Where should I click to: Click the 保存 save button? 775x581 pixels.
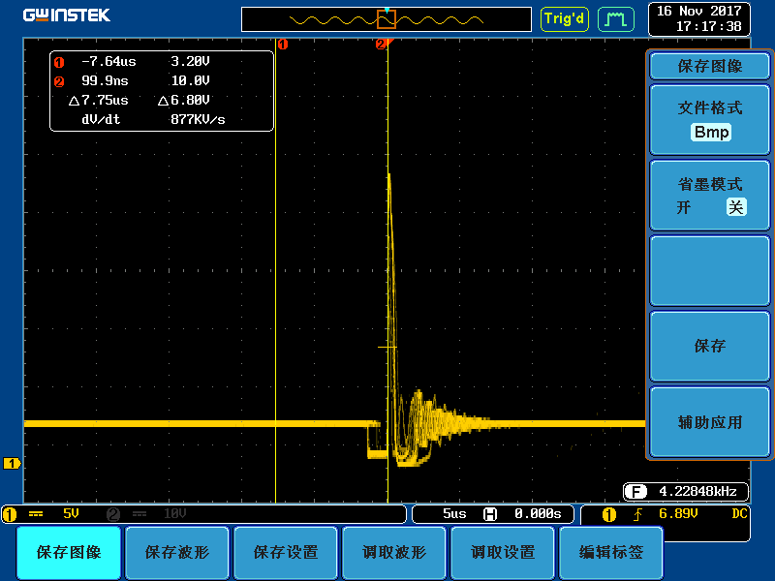(710, 346)
